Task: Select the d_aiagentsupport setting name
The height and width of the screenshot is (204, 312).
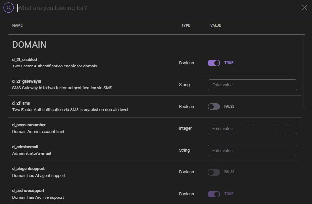Action: click(x=29, y=168)
